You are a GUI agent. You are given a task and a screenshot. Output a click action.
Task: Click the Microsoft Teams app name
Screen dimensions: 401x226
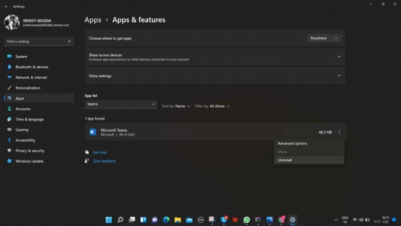[x=114, y=130]
